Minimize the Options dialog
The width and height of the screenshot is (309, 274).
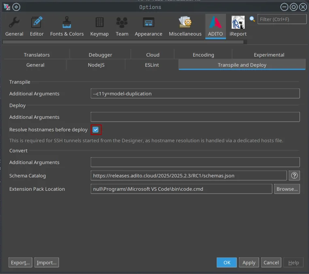click(284, 7)
